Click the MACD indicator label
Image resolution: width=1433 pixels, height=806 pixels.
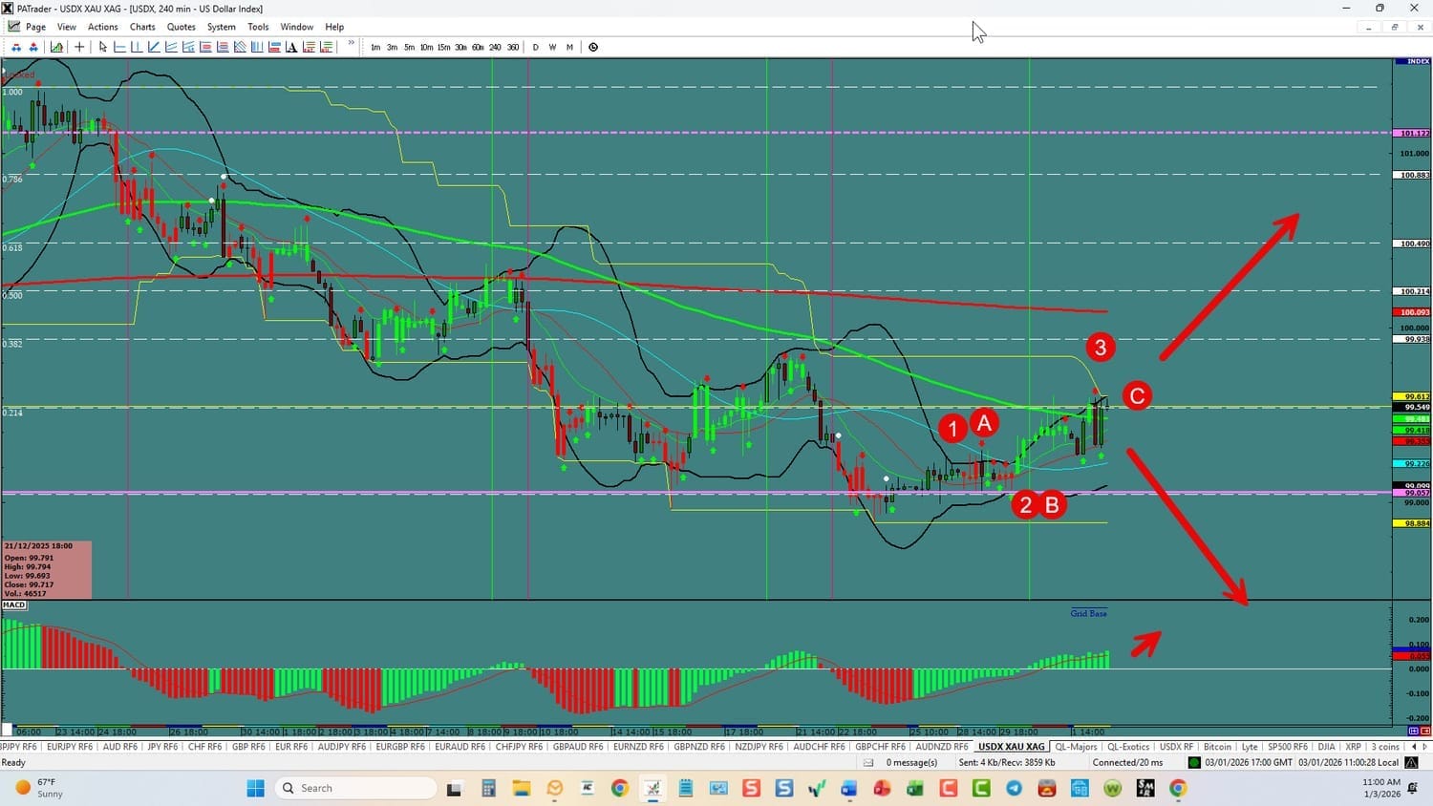(x=14, y=605)
